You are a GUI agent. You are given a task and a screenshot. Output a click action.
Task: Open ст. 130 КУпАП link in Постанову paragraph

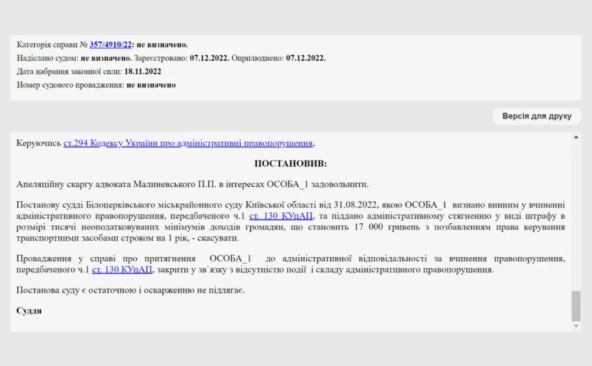281,216
